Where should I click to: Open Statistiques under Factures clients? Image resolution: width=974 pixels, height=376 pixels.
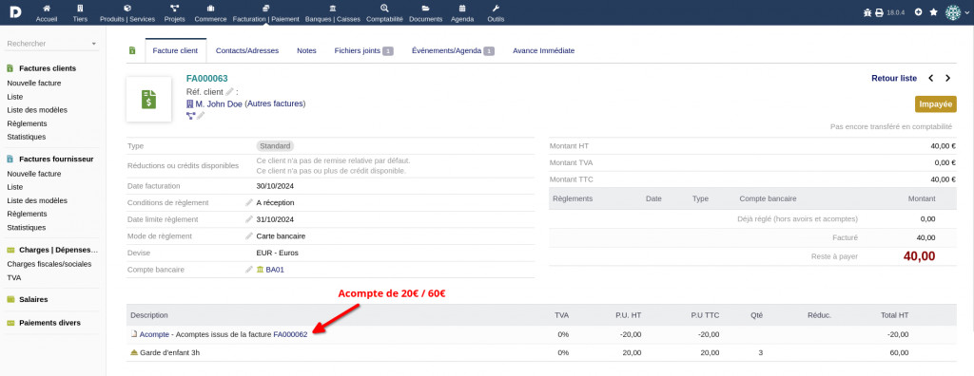click(26, 137)
